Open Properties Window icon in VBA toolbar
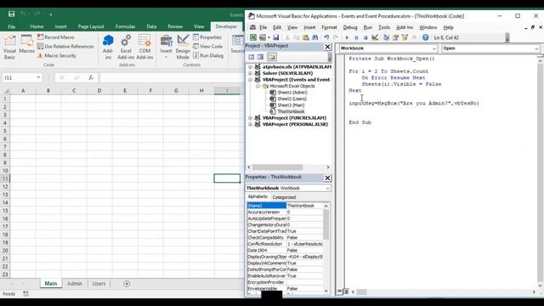 click(395, 37)
